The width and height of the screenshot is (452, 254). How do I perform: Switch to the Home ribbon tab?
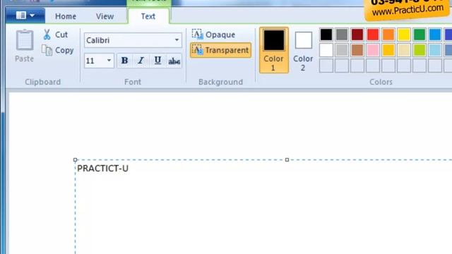[66, 16]
